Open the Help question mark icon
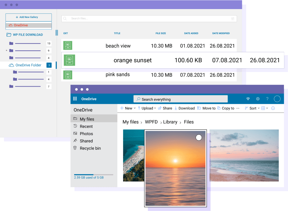Image resolution: width=288 pixels, height=211 pixels. click(267, 99)
